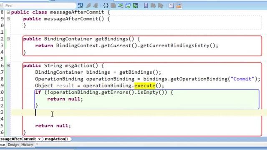Viewport: 267px width, 150px height.
Task: Go to previous bookmark flag icon
Action: [161, 5]
